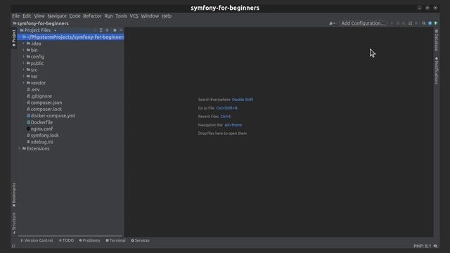
Task: Open the Problems tool window
Action: tap(89, 240)
